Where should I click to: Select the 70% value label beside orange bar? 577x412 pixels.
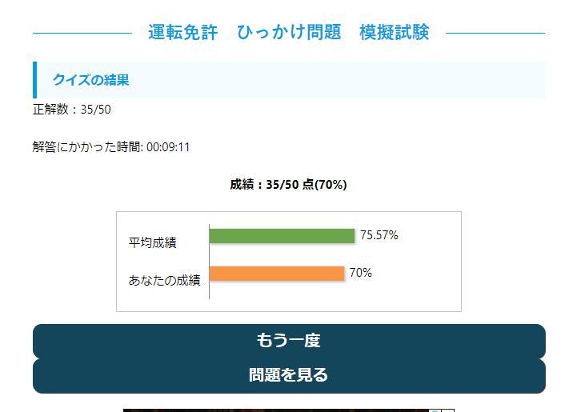(x=360, y=273)
